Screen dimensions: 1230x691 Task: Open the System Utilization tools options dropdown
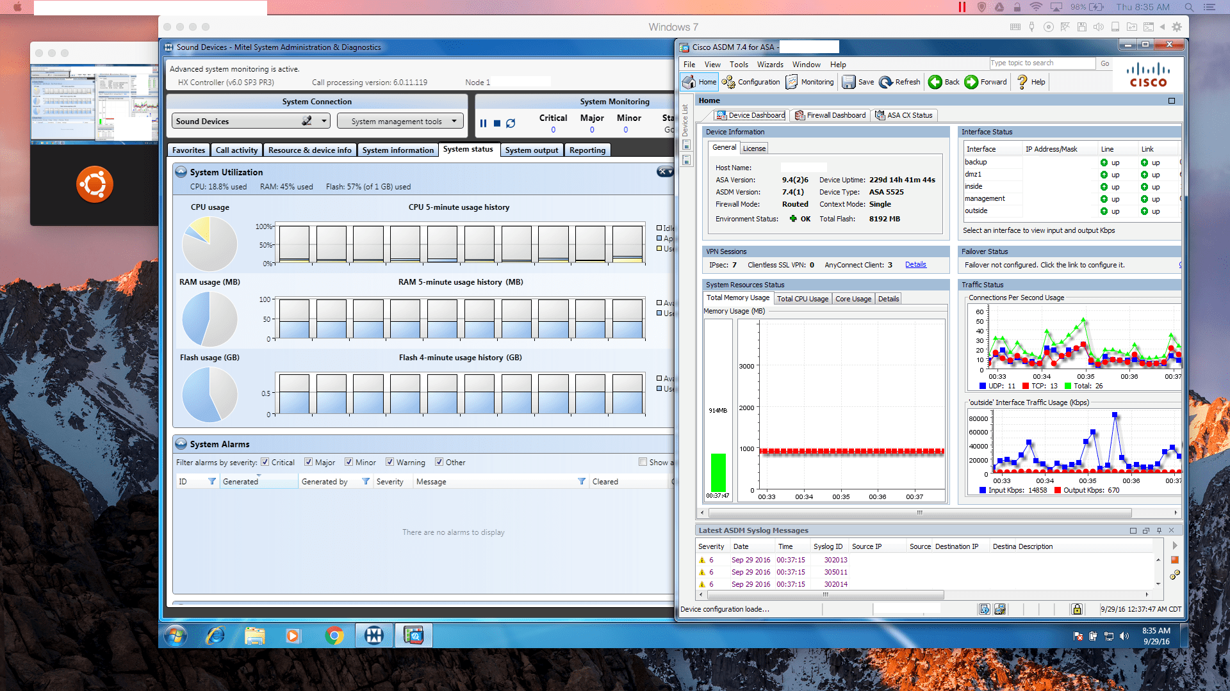point(665,172)
